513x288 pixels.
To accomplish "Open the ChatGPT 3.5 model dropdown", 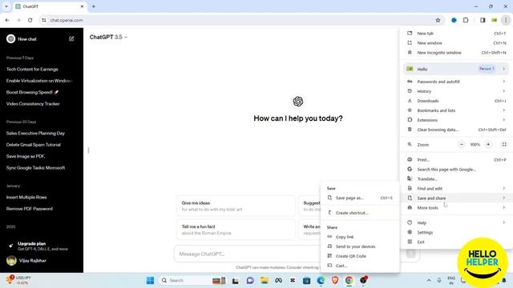I will coord(108,38).
